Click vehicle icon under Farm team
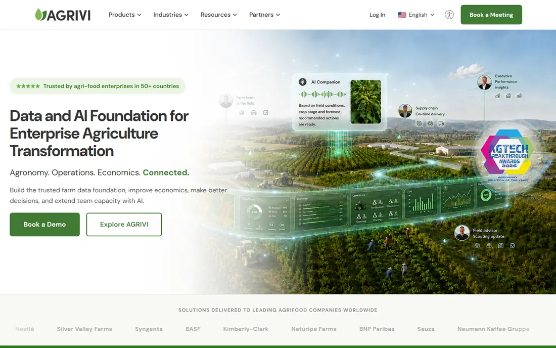 click(x=254, y=112)
